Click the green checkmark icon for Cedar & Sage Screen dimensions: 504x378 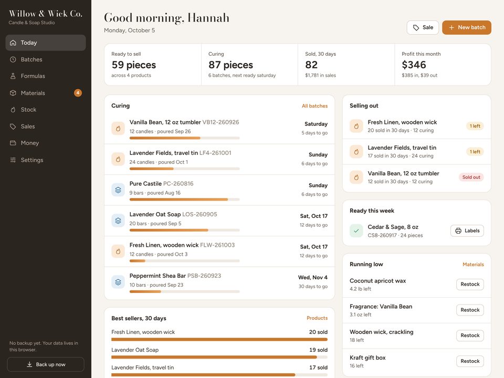click(x=356, y=231)
